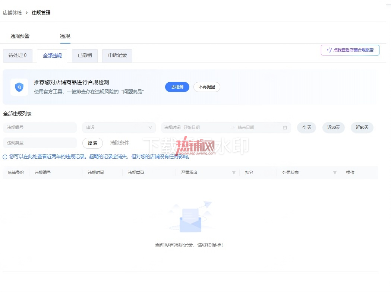Open the 申诉记录 tab
The image size is (391, 292).
[x=117, y=55]
